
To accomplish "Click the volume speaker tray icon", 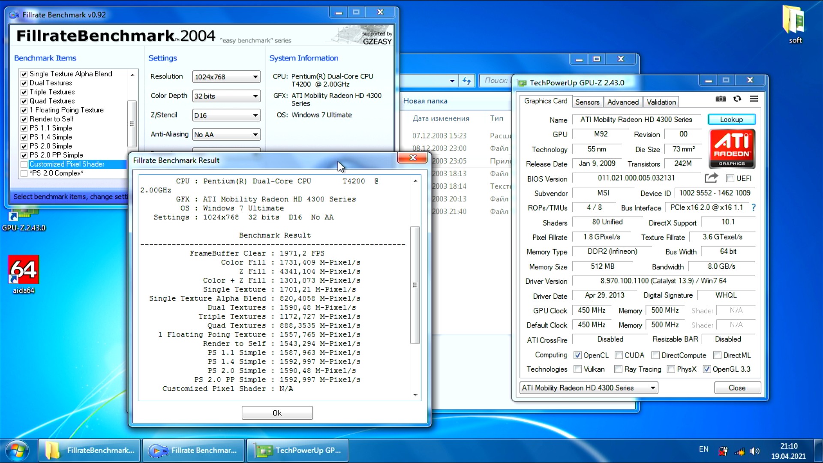I will (755, 451).
